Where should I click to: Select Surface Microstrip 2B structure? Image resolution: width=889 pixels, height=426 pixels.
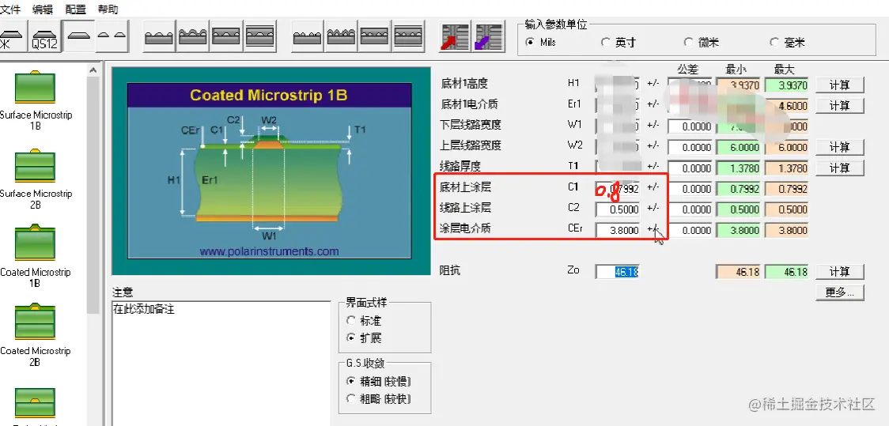(35, 178)
